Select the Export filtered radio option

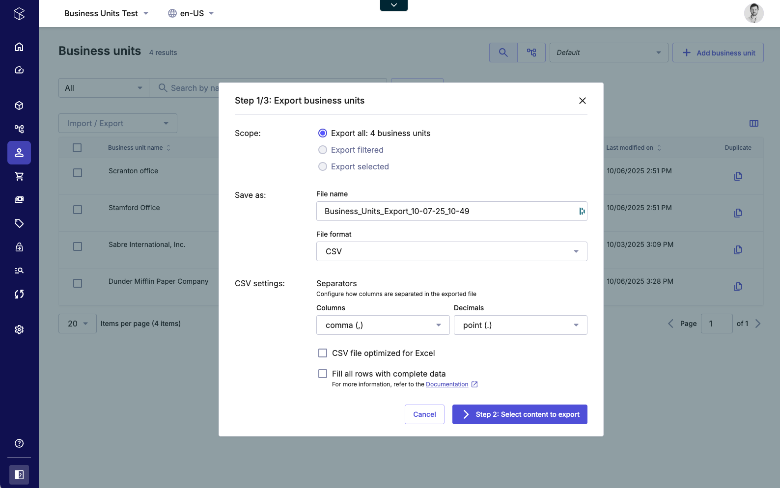323,150
